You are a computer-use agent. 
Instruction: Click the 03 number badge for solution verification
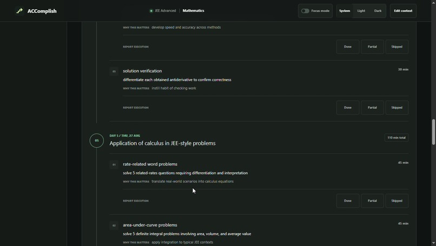pyautogui.click(x=114, y=71)
